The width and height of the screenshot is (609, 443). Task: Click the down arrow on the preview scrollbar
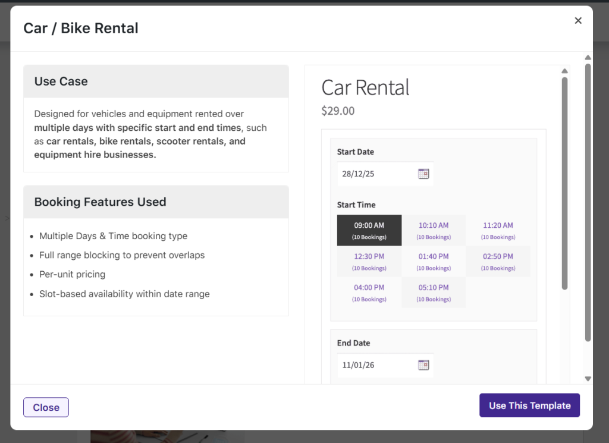point(588,378)
